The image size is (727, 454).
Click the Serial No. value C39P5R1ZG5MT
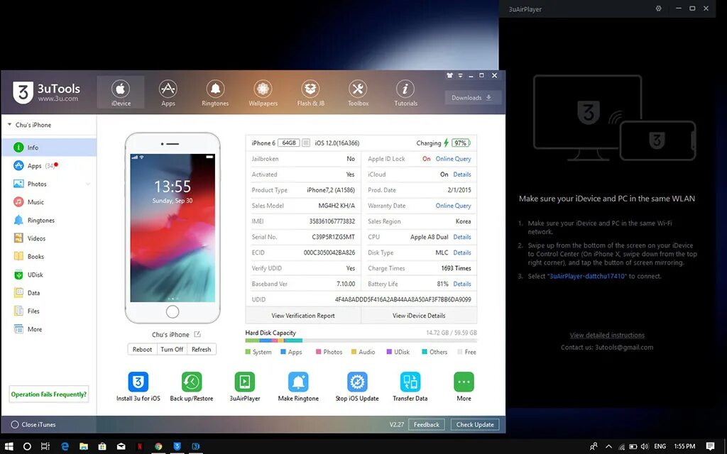click(x=334, y=237)
